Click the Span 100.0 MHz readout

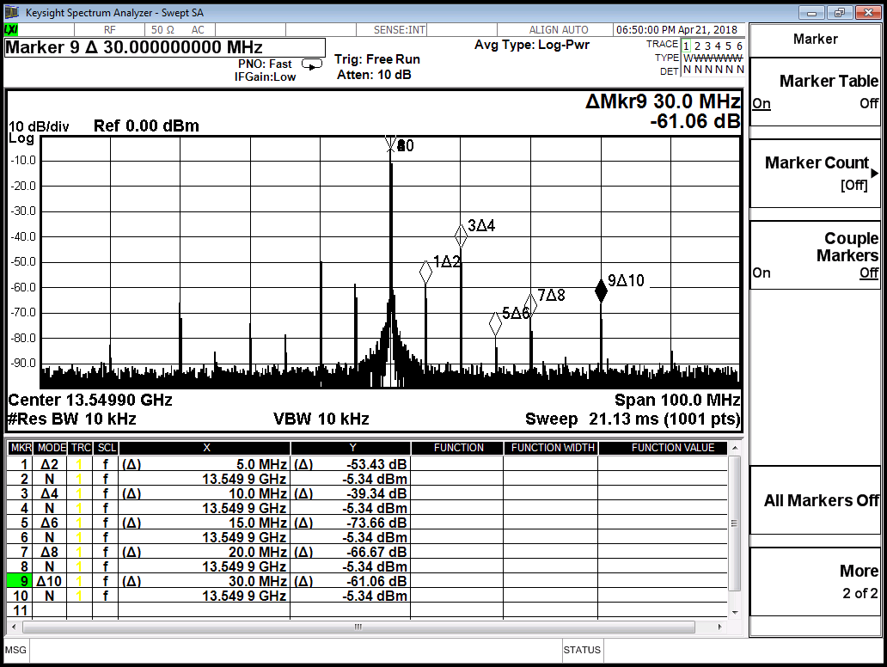point(677,400)
